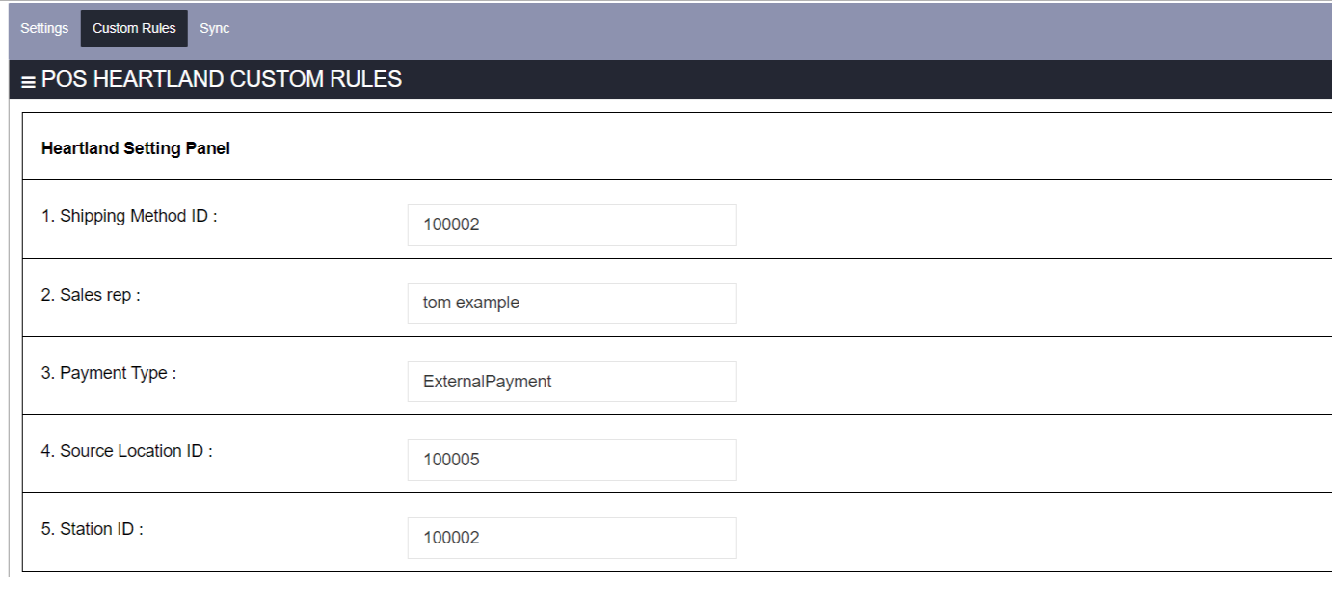Image resolution: width=1332 pixels, height=609 pixels.
Task: Click the Heartland Setting Panel heading
Action: pyautogui.click(x=136, y=148)
